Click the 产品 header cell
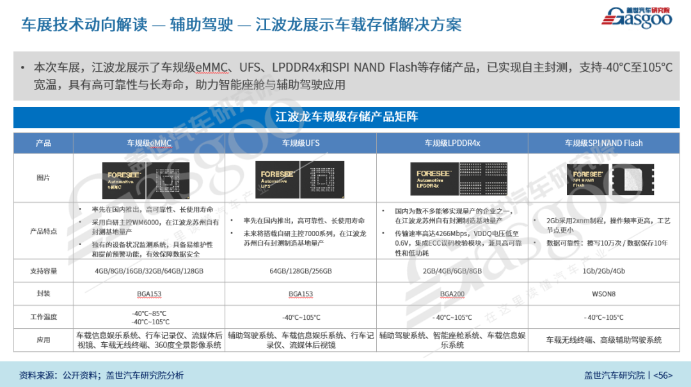 click(x=44, y=143)
